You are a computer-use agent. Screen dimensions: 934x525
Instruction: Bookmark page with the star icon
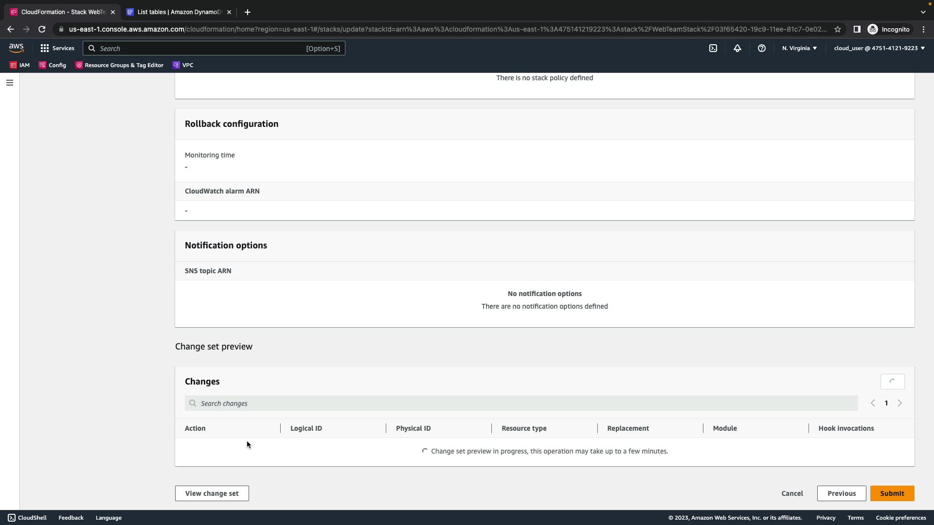[x=837, y=29]
